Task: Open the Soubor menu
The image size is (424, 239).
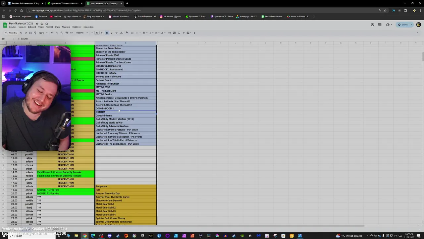Action: 13,27
